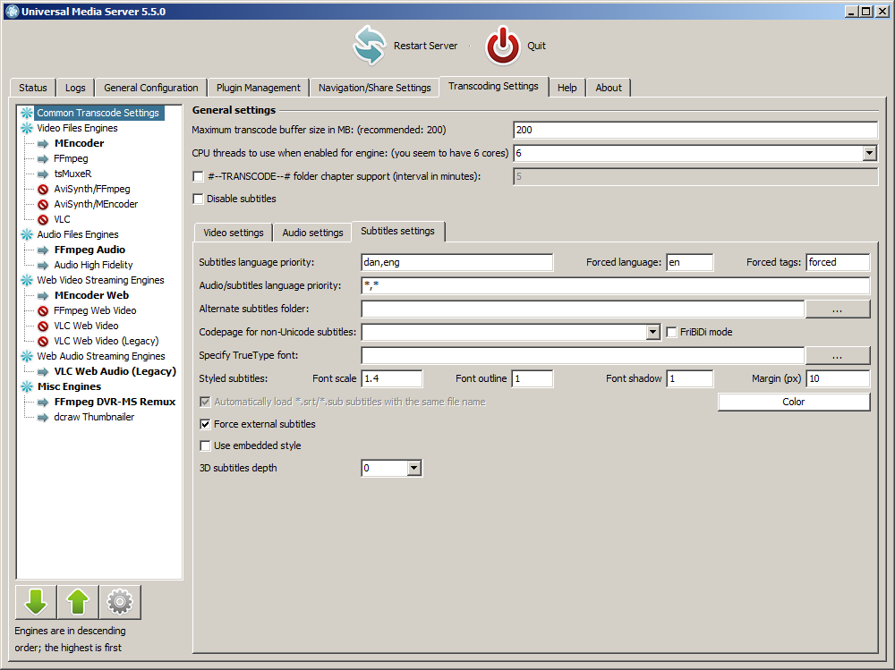This screenshot has width=895, height=670.
Task: Click the Subtitles language priority field
Action: pyautogui.click(x=457, y=262)
